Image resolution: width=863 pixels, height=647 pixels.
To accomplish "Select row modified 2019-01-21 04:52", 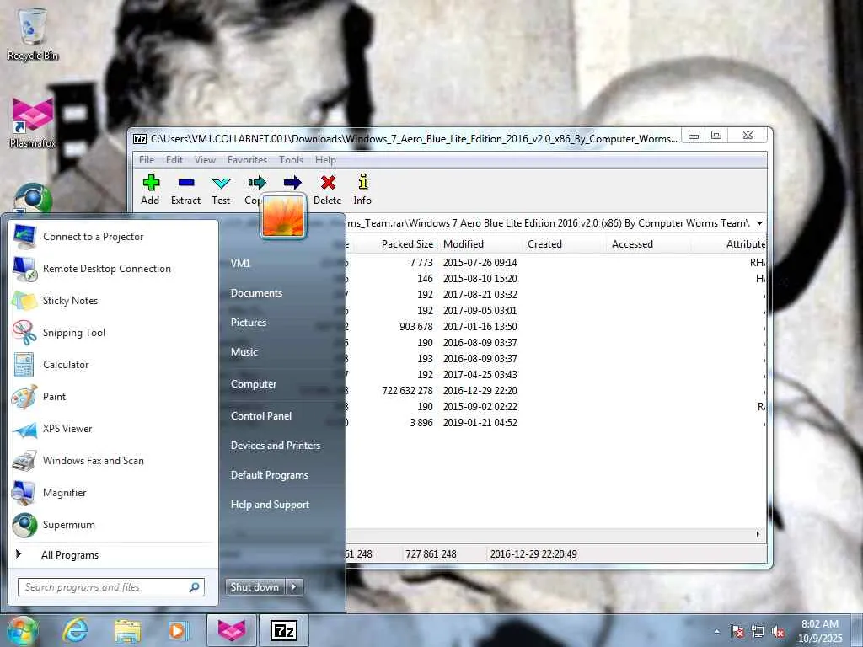I will 556,423.
